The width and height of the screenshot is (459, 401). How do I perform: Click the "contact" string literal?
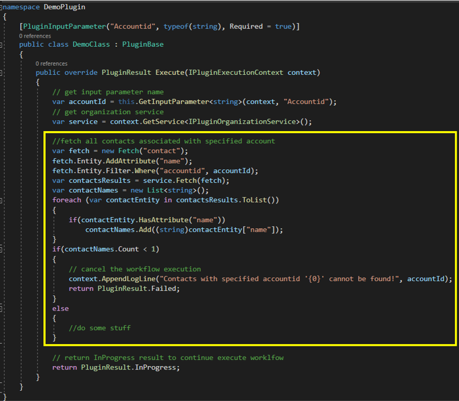click(161, 151)
